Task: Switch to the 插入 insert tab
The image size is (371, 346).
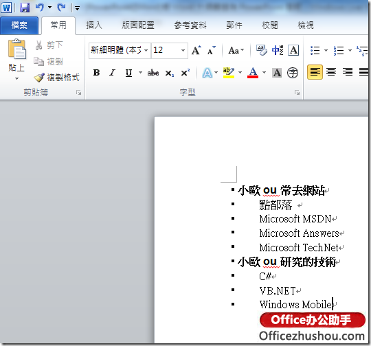Action: tap(94, 25)
